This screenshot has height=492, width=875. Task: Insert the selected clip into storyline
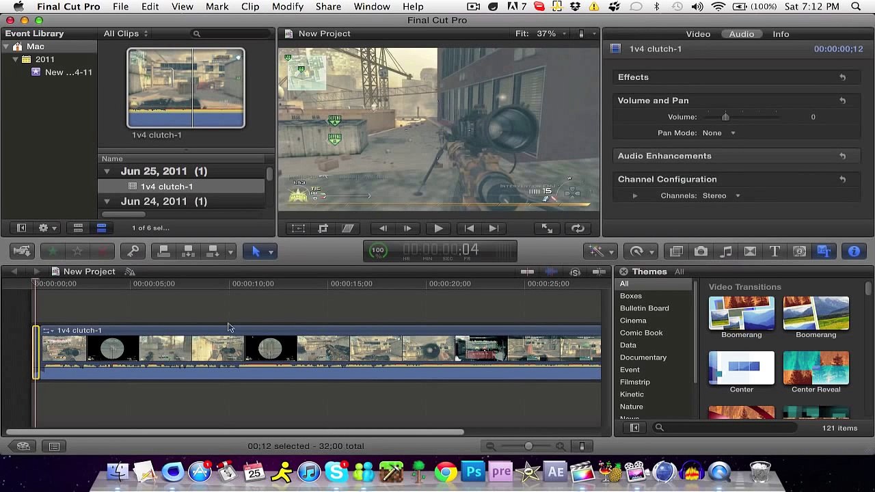click(x=188, y=251)
